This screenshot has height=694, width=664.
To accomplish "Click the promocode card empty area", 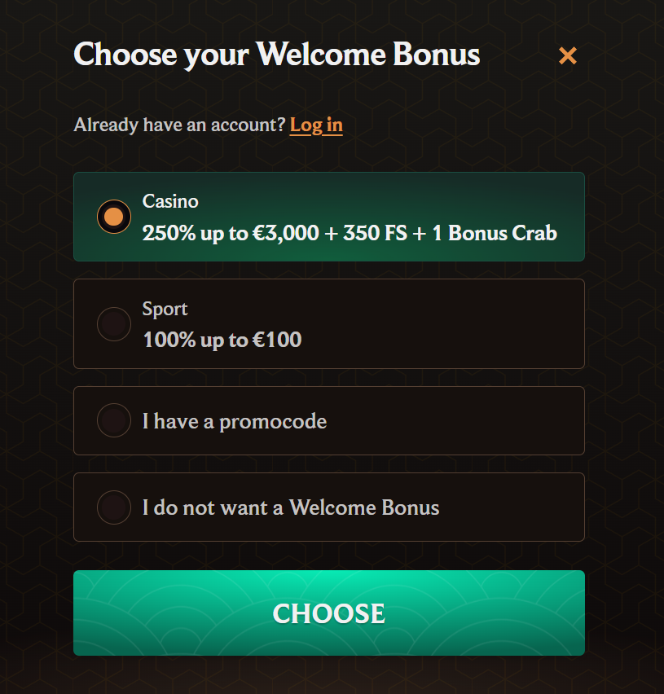I will (x=456, y=420).
